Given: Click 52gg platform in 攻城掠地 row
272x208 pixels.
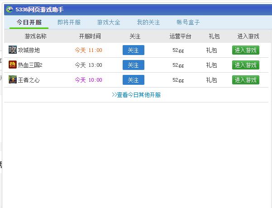Looking at the screenshot, I should pos(178,51).
